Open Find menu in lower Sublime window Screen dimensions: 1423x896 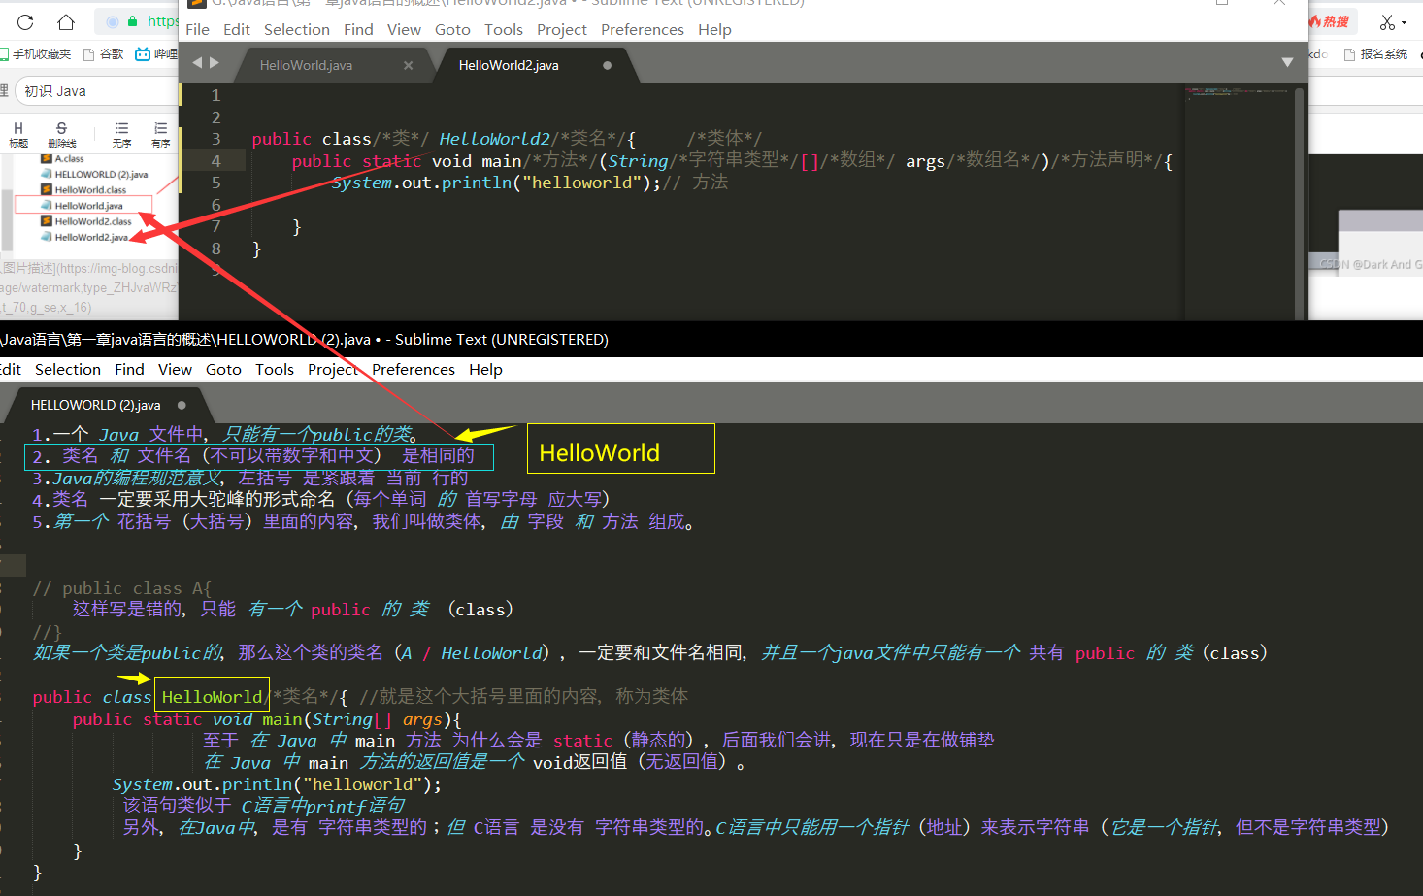129,370
